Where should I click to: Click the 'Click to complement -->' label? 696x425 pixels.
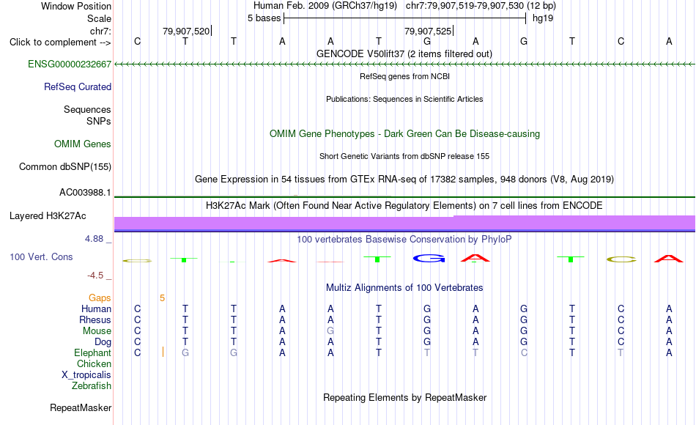tap(60, 42)
